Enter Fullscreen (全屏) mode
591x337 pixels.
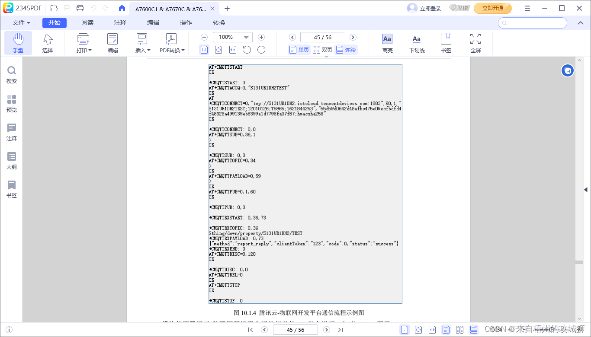pos(475,43)
